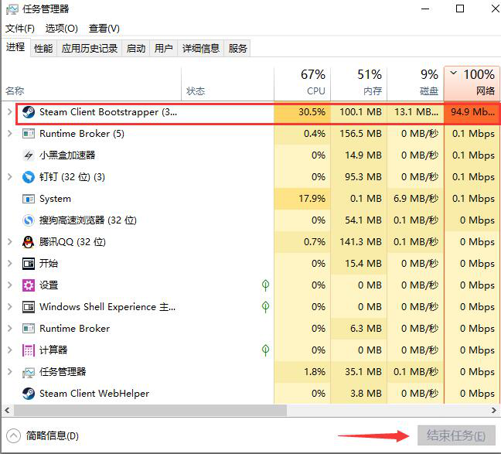Viewport: 501px width, 454px height.
Task: Expand Windows Shell Experience entry
Action: [x=9, y=307]
